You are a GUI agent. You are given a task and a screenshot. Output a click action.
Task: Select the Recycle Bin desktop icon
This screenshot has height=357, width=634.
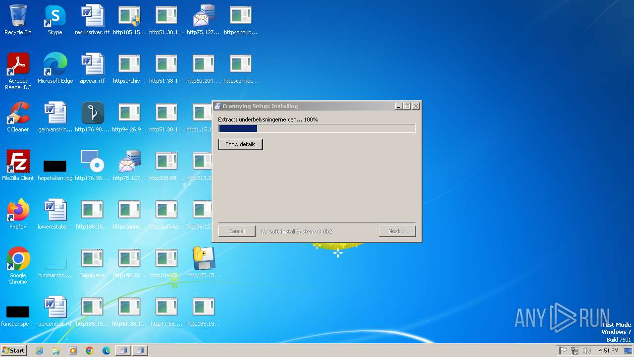click(x=18, y=20)
